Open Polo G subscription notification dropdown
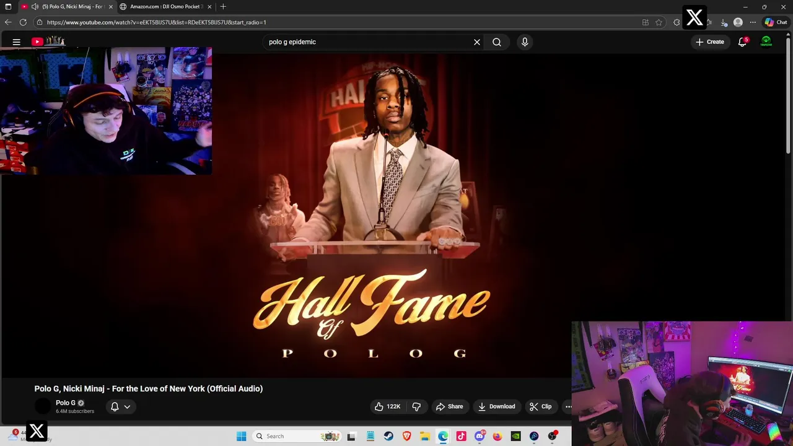The image size is (793, 446). tap(121, 406)
